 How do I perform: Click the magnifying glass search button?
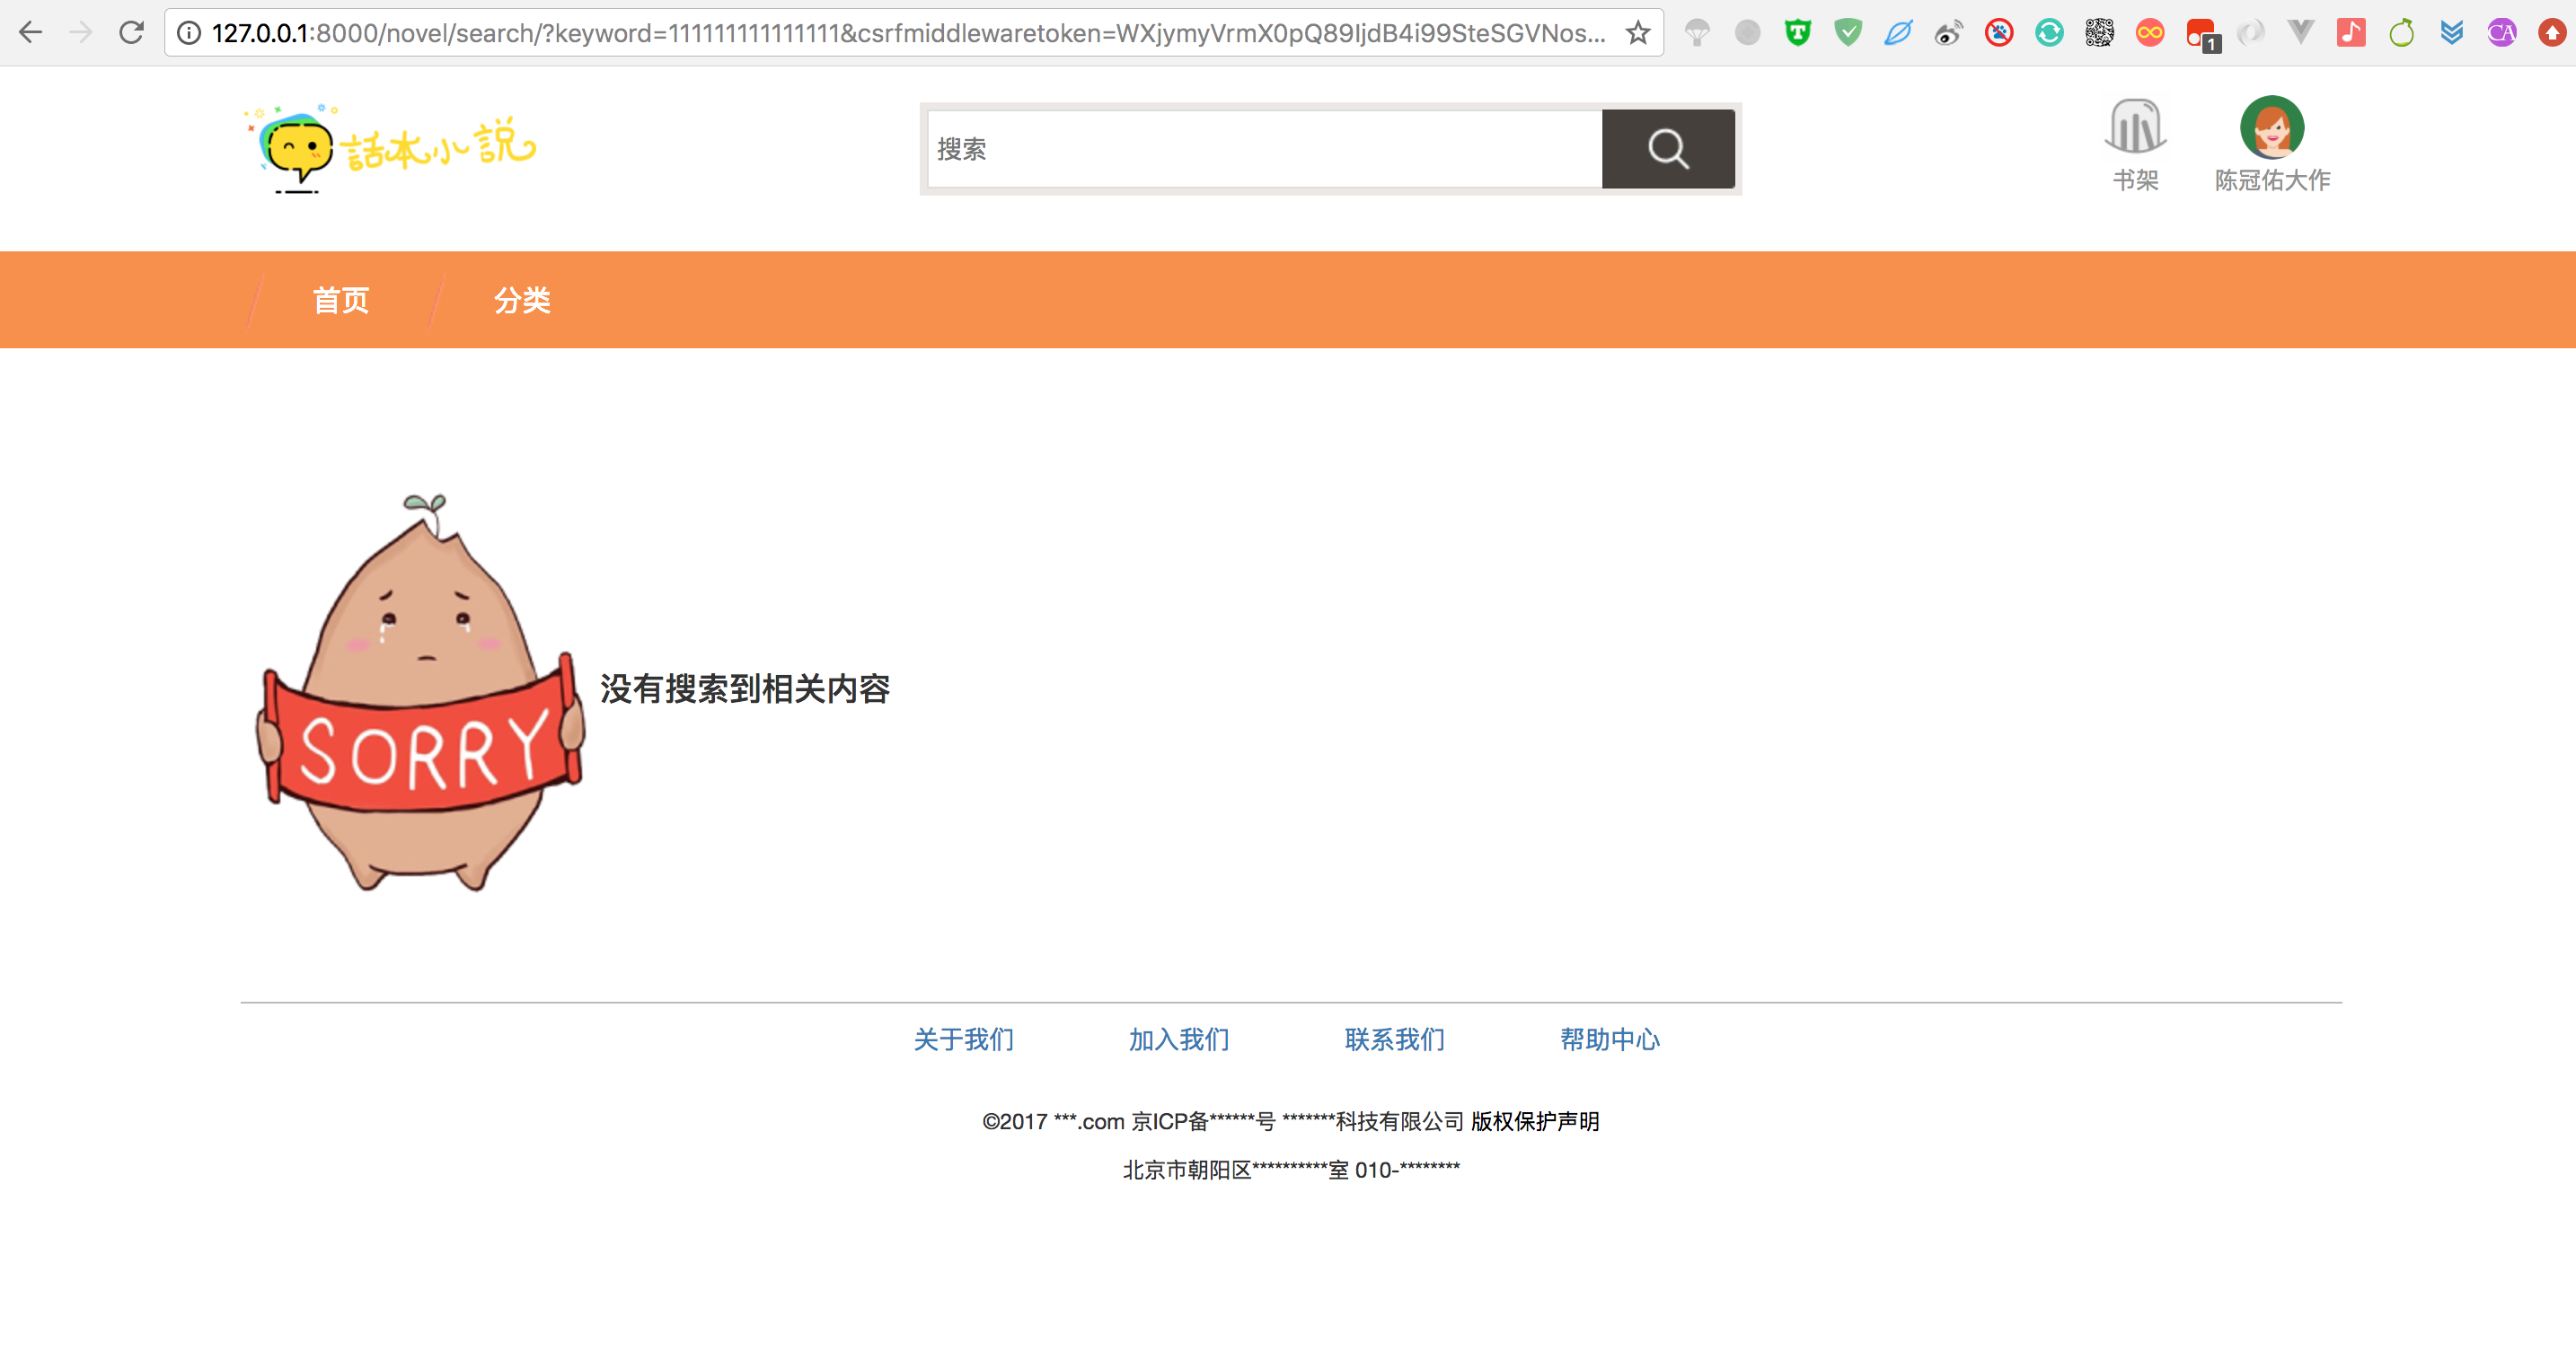pyautogui.click(x=1667, y=149)
